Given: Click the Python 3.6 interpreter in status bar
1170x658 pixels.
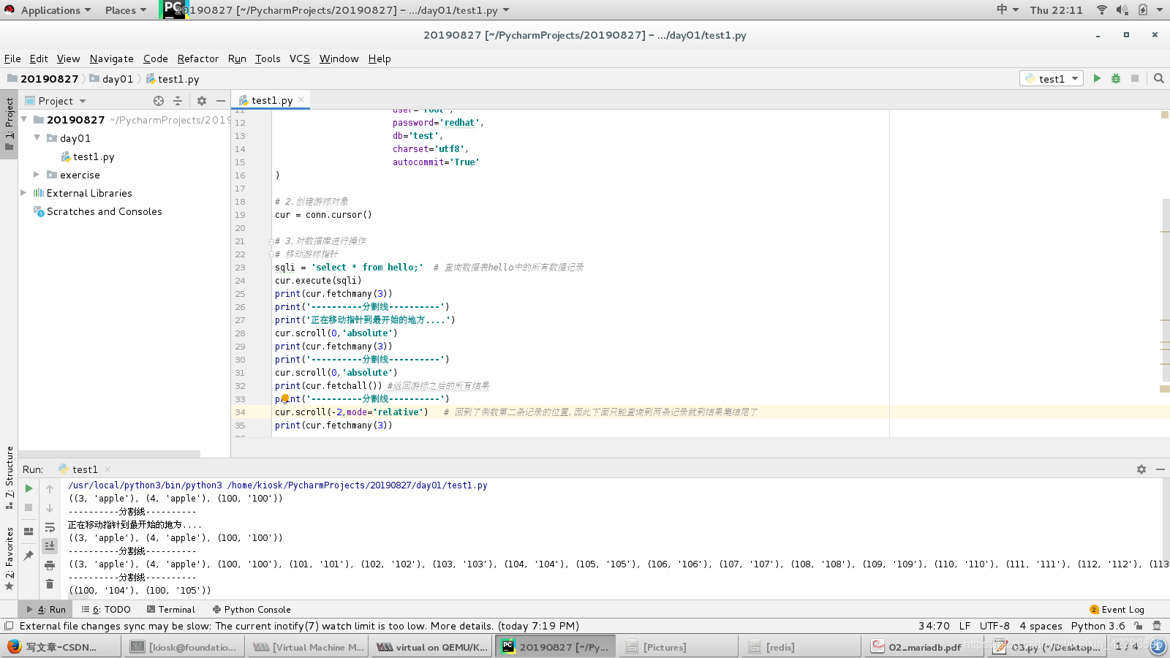Looking at the screenshot, I should 1098,626.
